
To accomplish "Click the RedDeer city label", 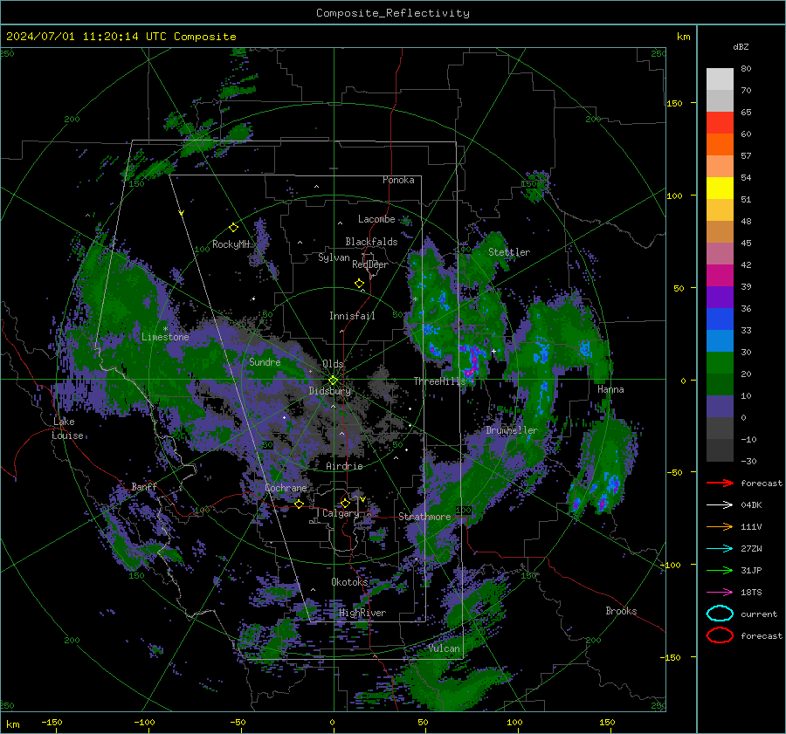I will coord(370,264).
